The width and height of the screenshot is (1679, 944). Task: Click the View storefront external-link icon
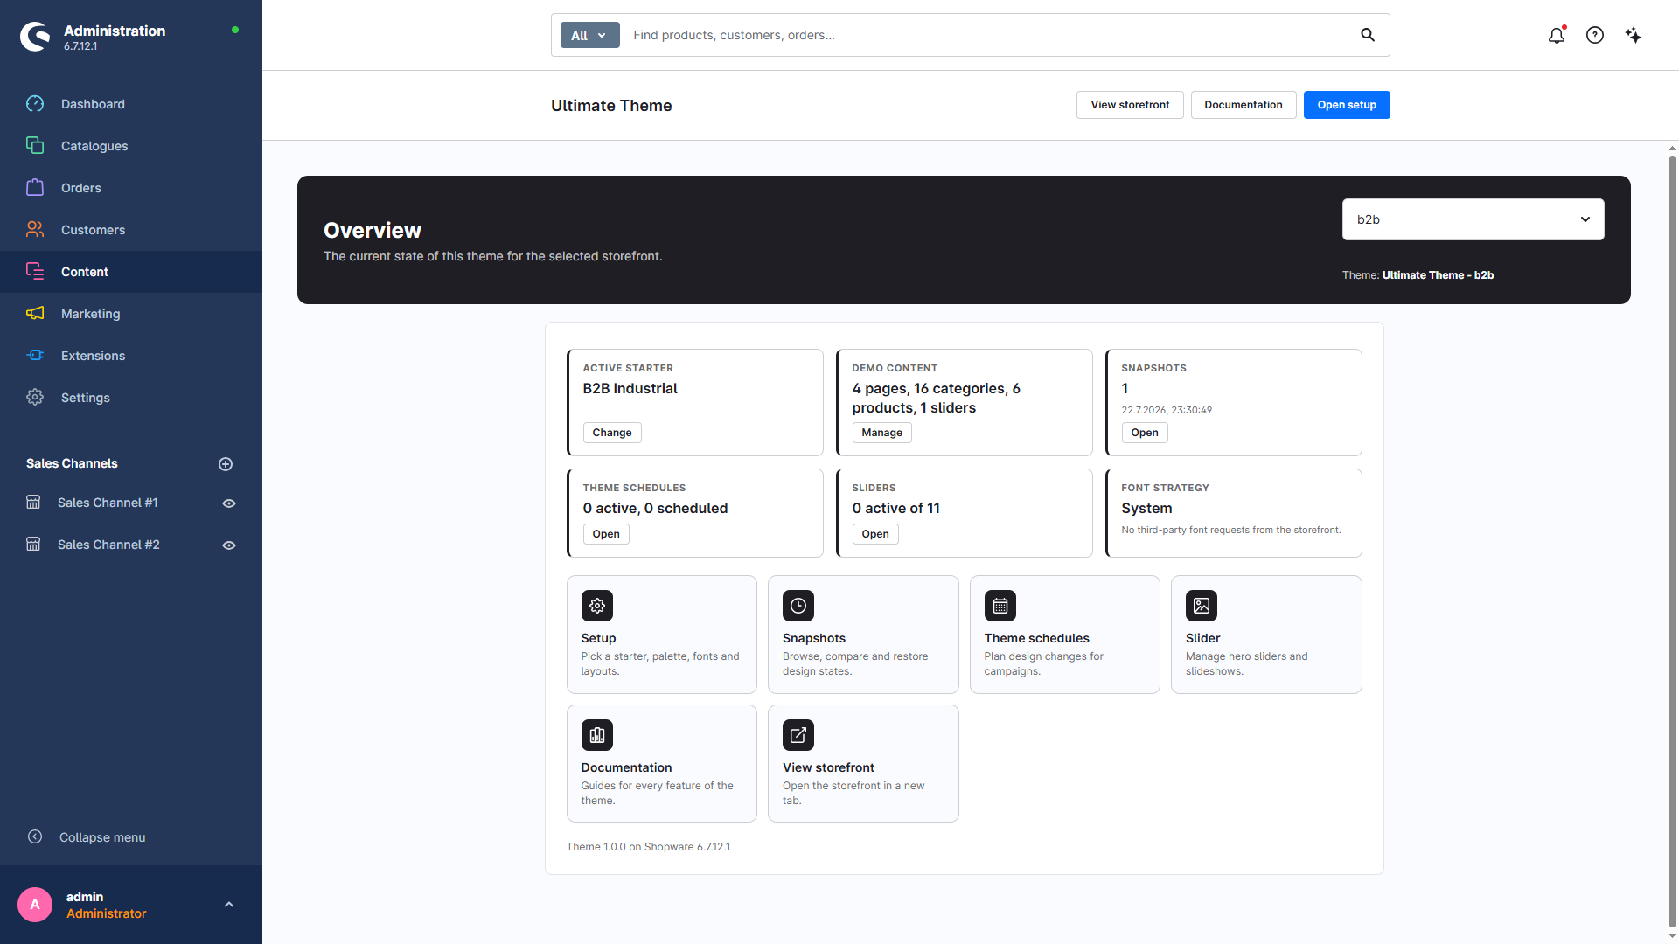click(798, 735)
